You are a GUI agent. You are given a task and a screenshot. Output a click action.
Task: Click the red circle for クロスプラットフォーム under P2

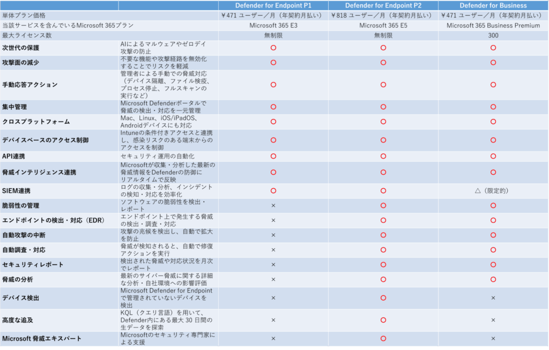click(383, 122)
